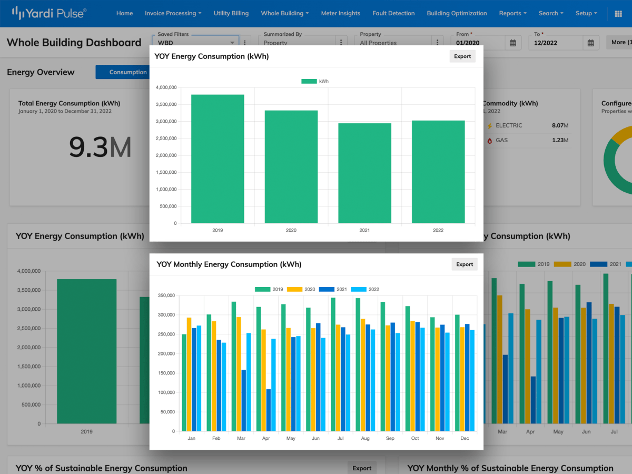Click the 2022 bar in yearly popup chart

[x=438, y=172]
